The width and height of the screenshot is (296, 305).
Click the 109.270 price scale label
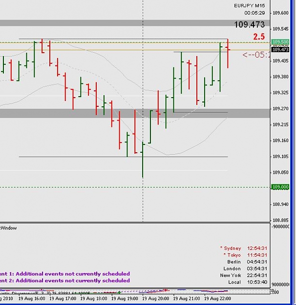280,108
